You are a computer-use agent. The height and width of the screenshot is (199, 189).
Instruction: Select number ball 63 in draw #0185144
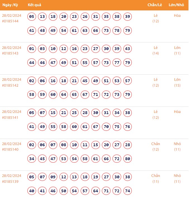coord(85,30)
